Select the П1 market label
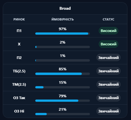 (19, 31)
